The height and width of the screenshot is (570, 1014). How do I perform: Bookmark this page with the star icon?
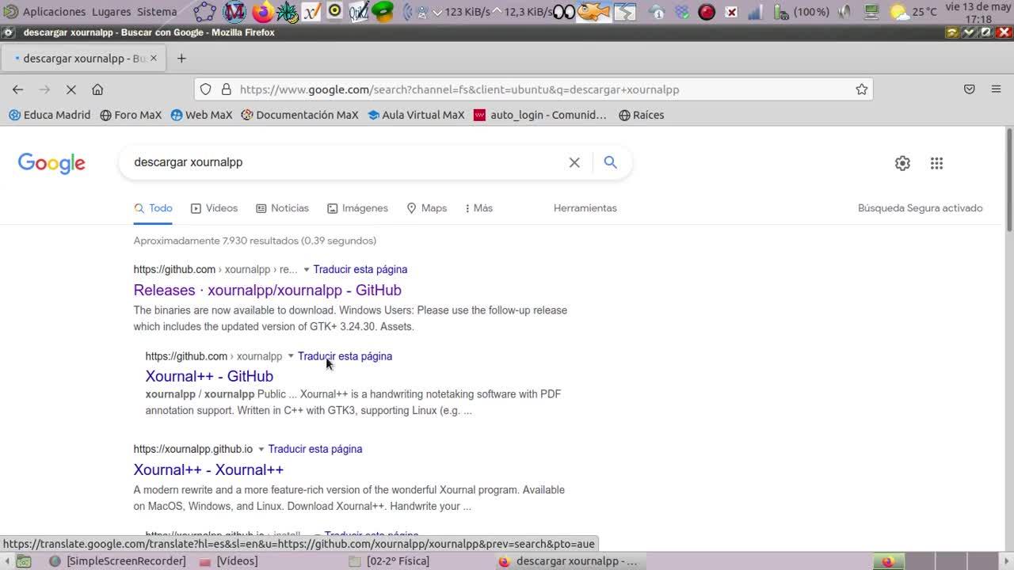(862, 89)
